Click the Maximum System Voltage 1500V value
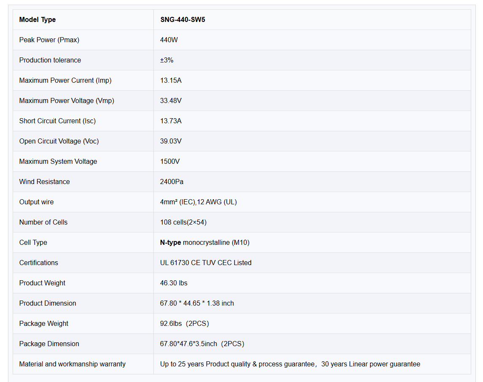 click(x=171, y=161)
